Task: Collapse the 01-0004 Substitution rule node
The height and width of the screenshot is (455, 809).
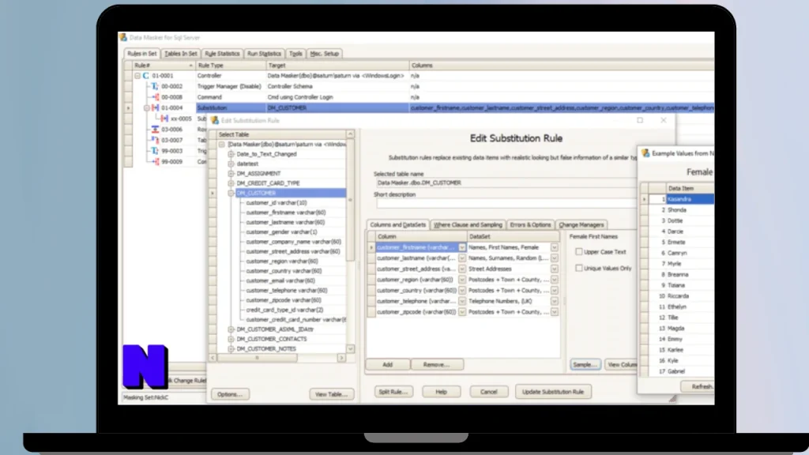Action: coord(146,107)
